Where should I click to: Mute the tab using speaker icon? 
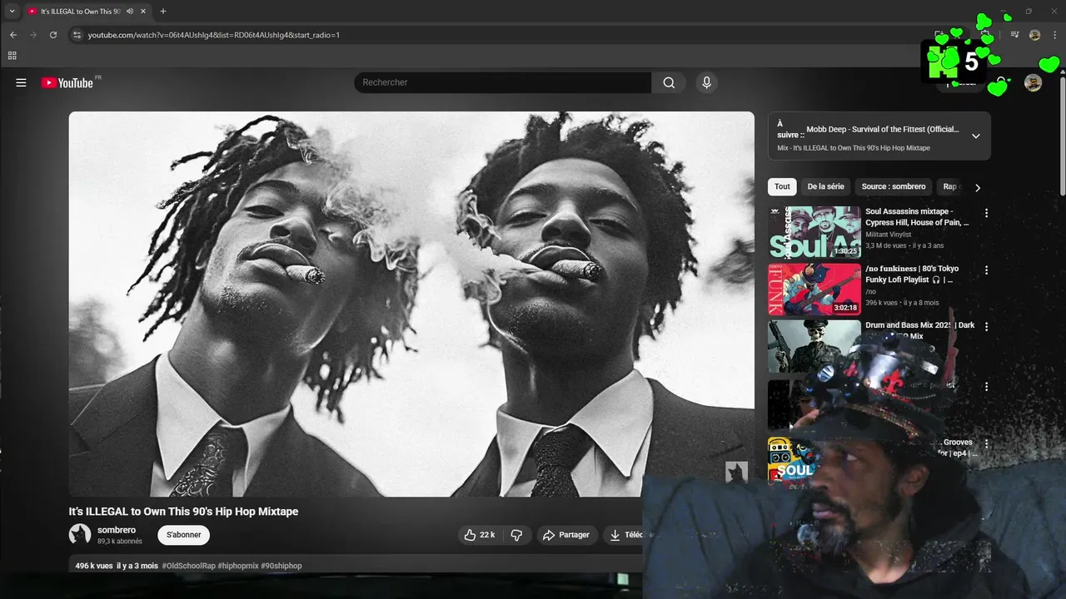(129, 12)
